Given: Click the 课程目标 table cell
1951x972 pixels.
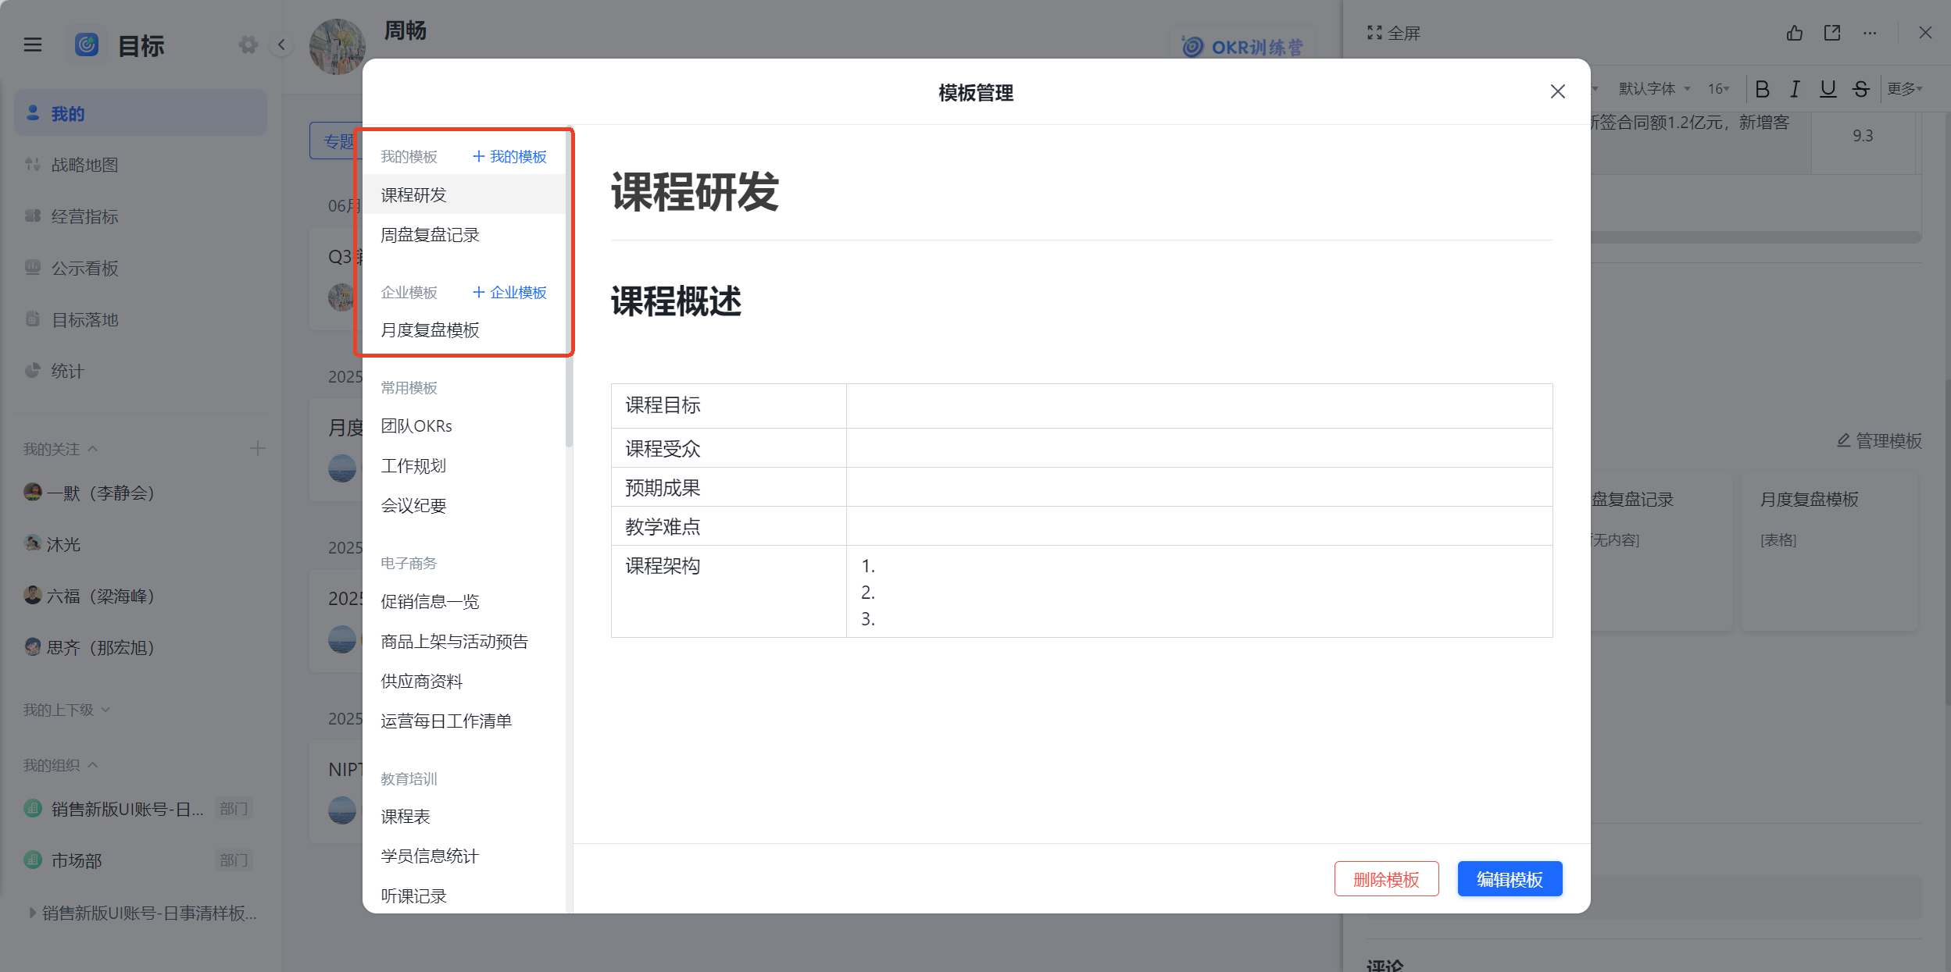Looking at the screenshot, I should [729, 405].
